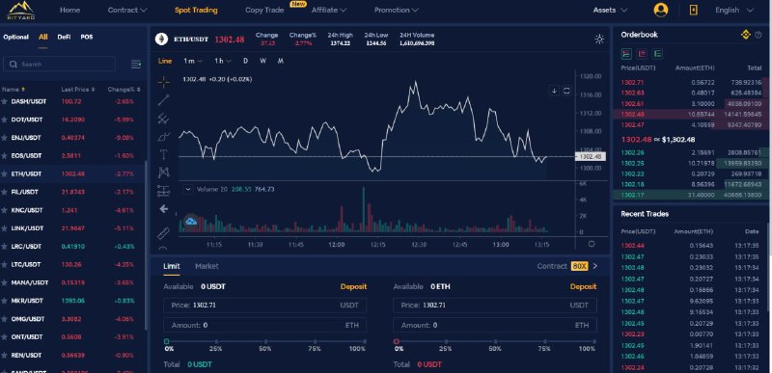Select the crosshair cursor tool
The image size is (772, 373).
pos(163,82)
